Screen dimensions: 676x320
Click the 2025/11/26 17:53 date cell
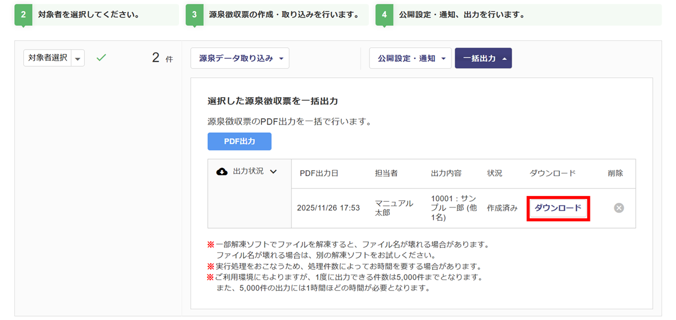coord(328,208)
